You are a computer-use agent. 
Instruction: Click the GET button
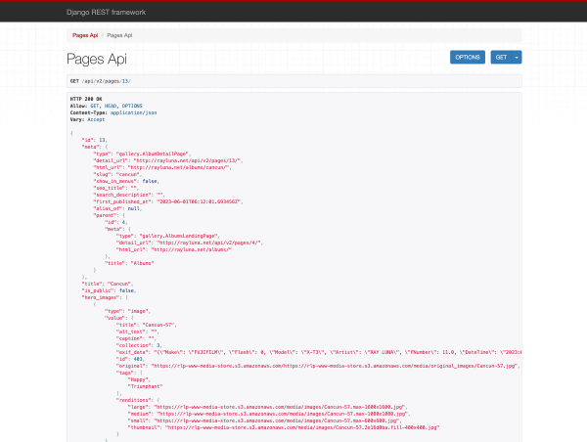coord(501,58)
